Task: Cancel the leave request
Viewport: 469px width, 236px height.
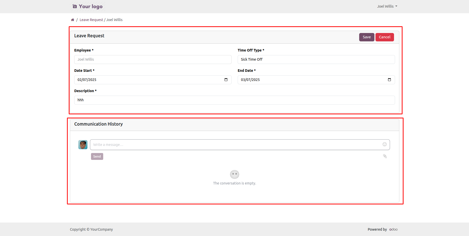Action: 384,37
